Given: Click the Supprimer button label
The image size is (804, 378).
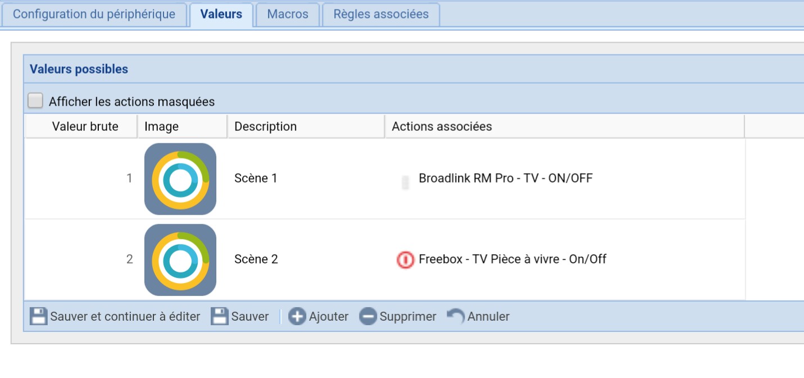Looking at the screenshot, I should 408,316.
